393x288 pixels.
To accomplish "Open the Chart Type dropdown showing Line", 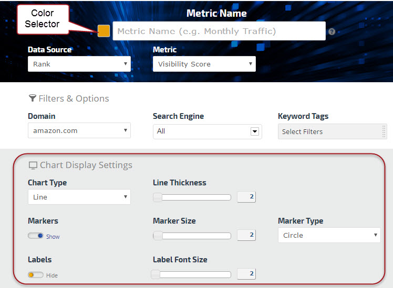I will (79, 197).
